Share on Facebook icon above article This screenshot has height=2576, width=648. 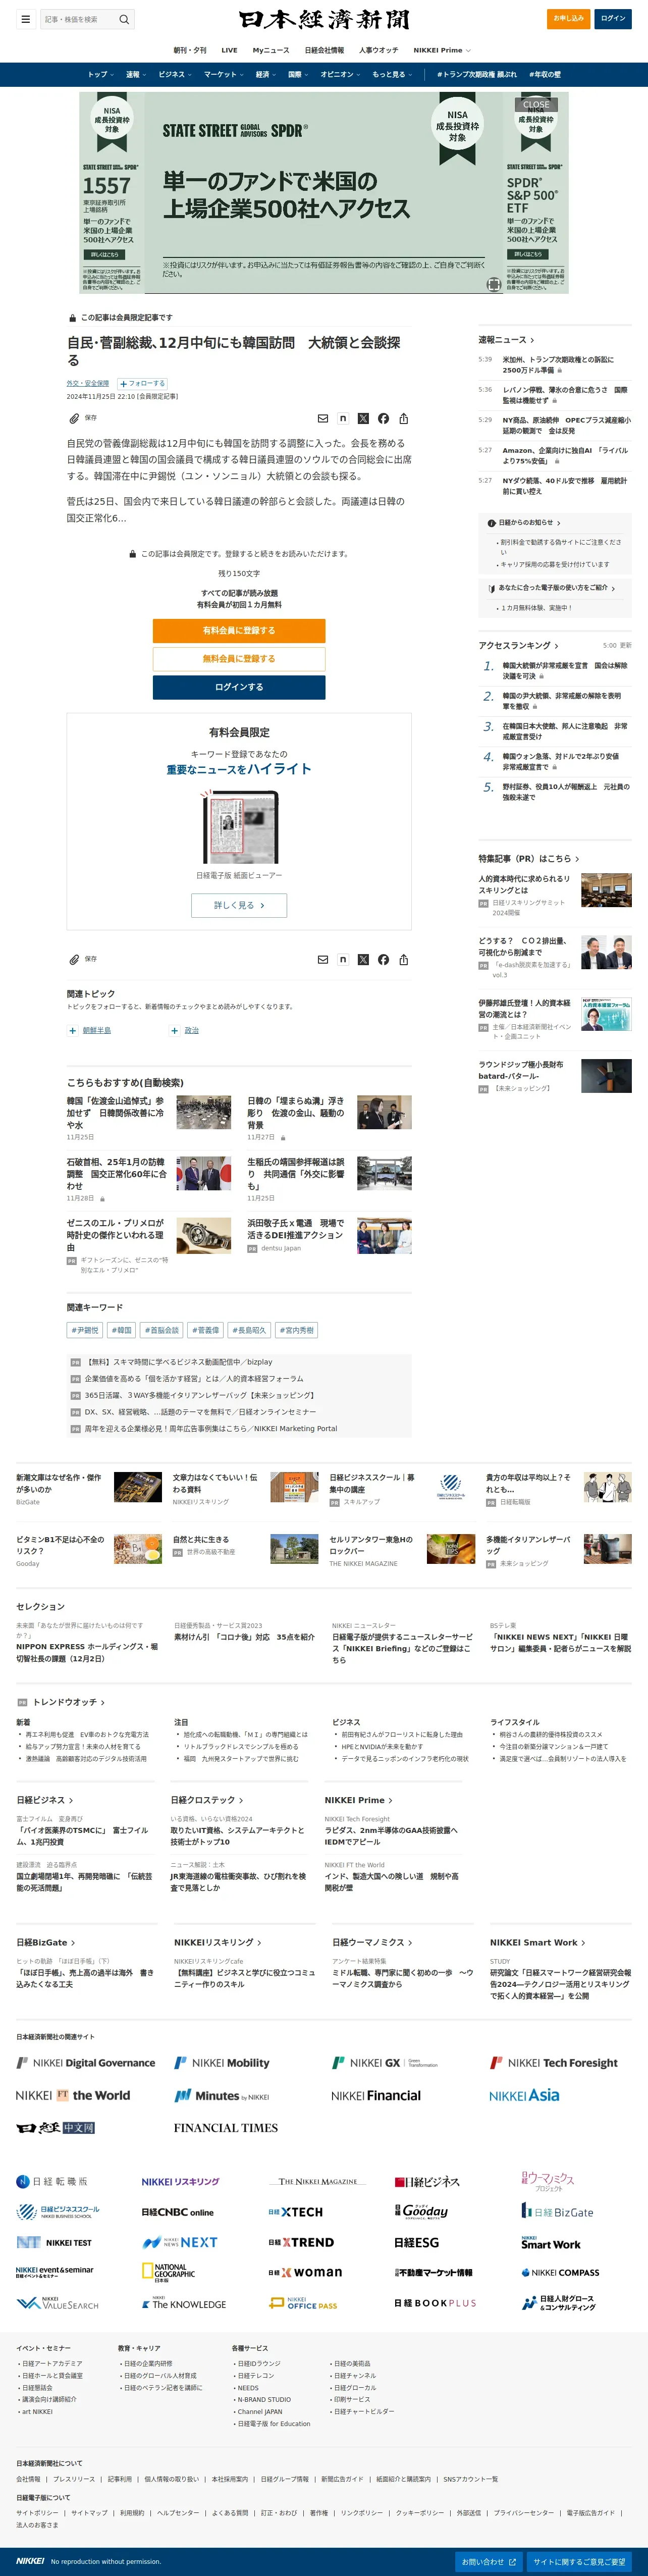(383, 418)
